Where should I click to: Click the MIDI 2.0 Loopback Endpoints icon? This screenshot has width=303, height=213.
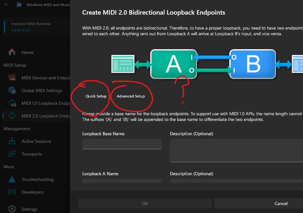tap(12, 116)
